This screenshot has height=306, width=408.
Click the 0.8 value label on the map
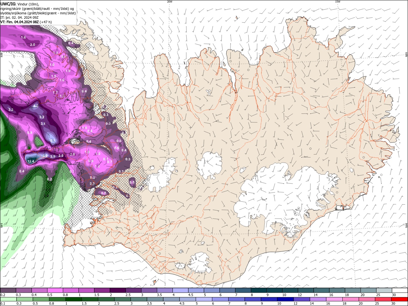point(90,131)
